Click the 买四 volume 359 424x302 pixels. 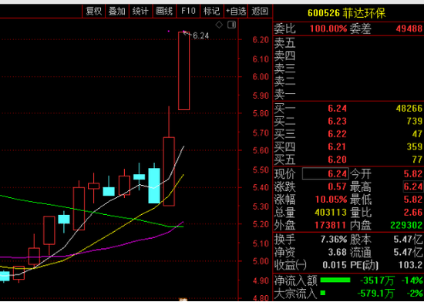click(415, 146)
